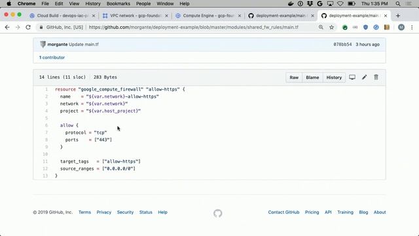
Task: Open the Terms footer link
Action: point(84,212)
